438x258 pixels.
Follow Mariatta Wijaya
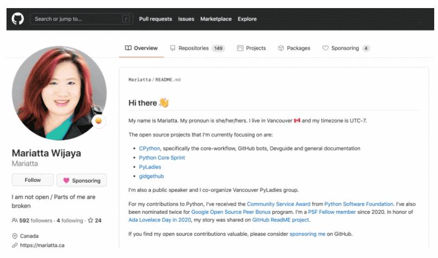(32, 180)
